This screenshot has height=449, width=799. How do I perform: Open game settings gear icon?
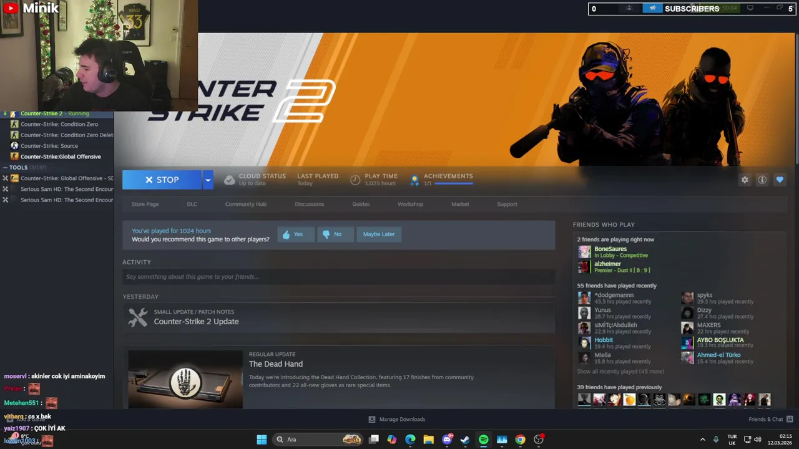[745, 180]
